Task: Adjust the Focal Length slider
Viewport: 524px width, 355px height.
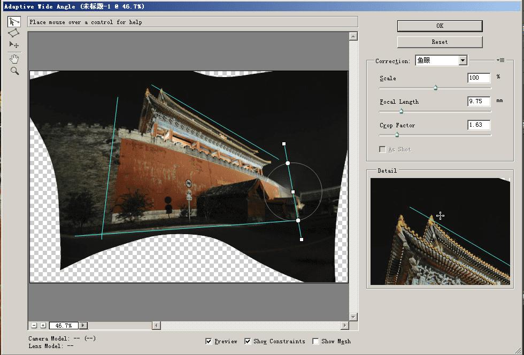Action: tap(401, 111)
